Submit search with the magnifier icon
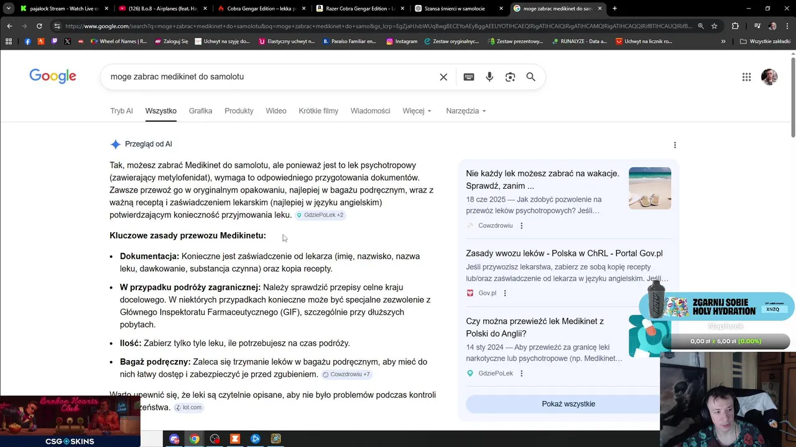The height and width of the screenshot is (447, 796). point(530,77)
